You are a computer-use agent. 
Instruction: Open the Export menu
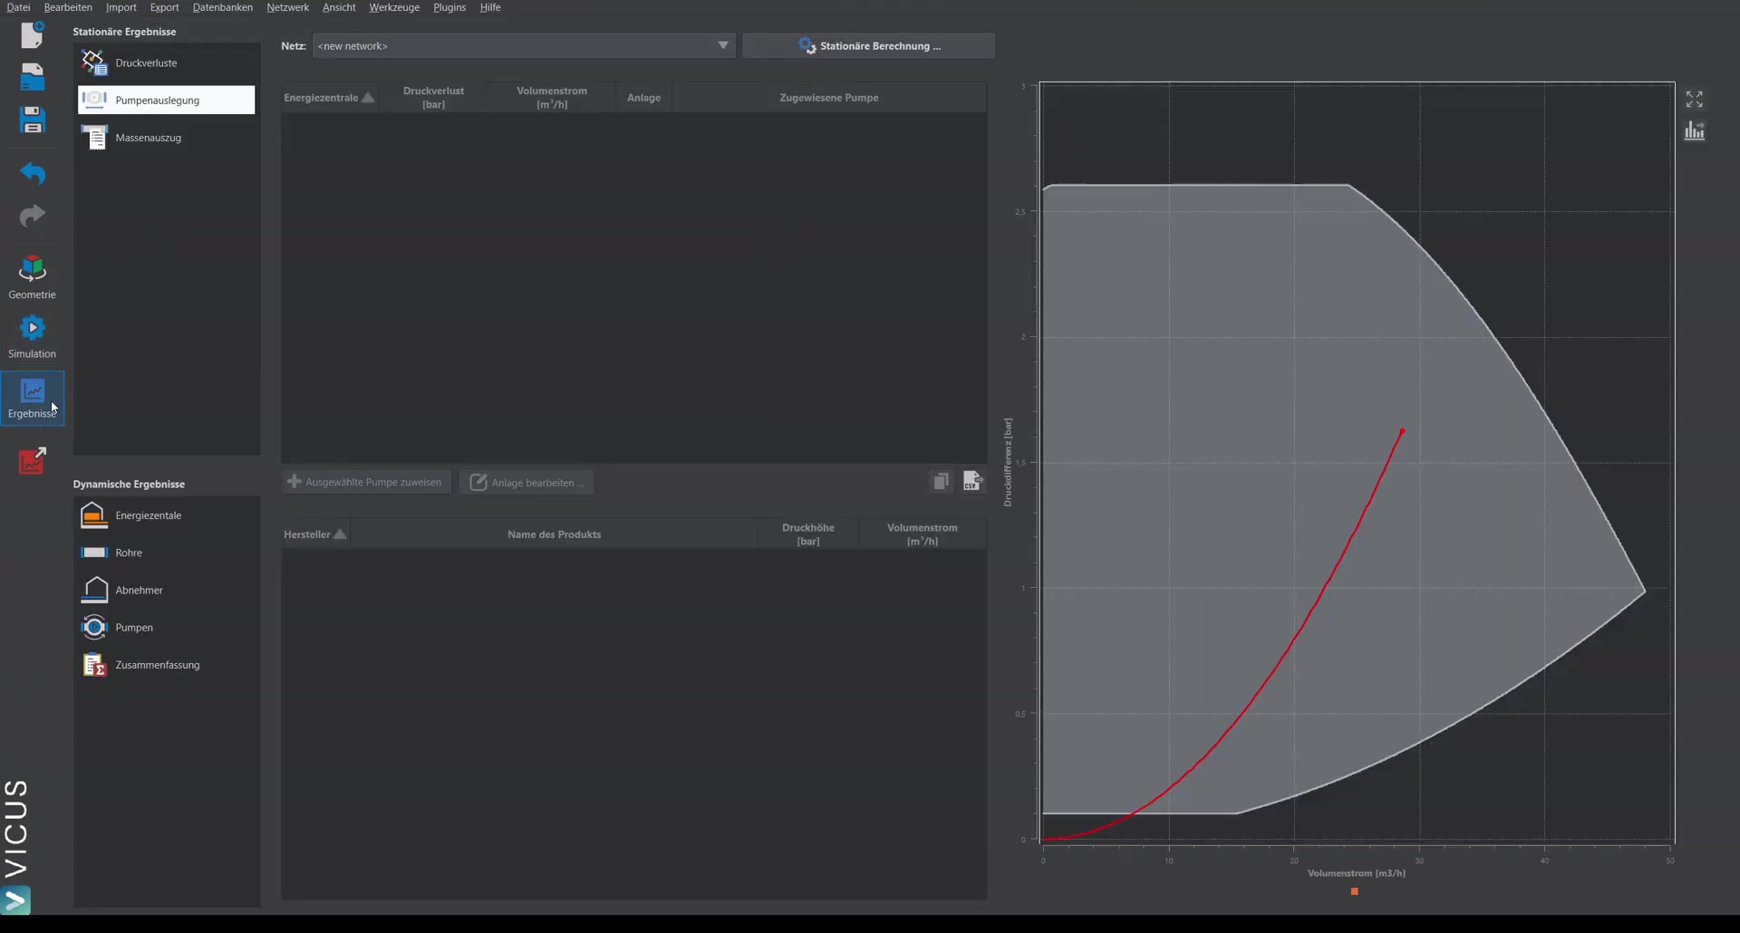tap(165, 7)
